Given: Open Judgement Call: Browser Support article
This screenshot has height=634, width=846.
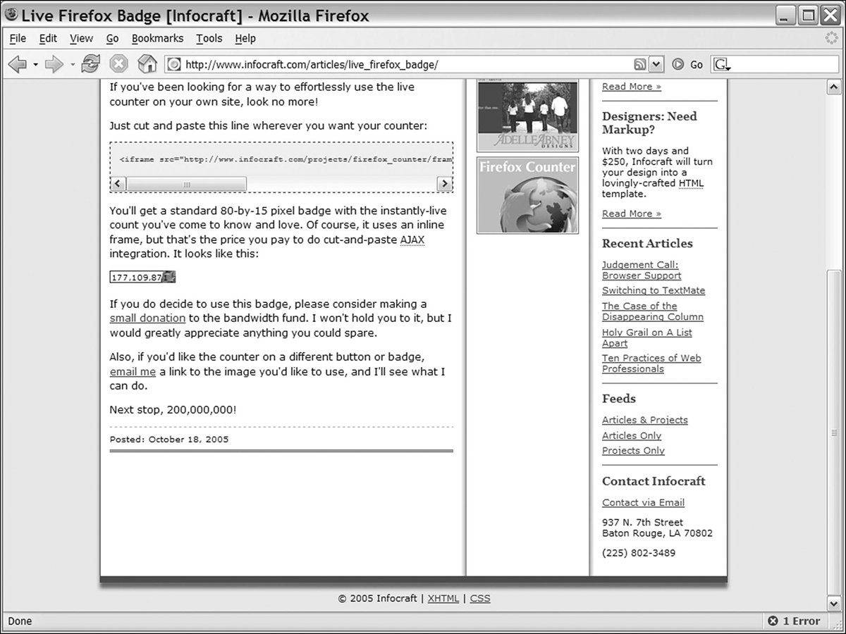Looking at the screenshot, I should coord(642,271).
